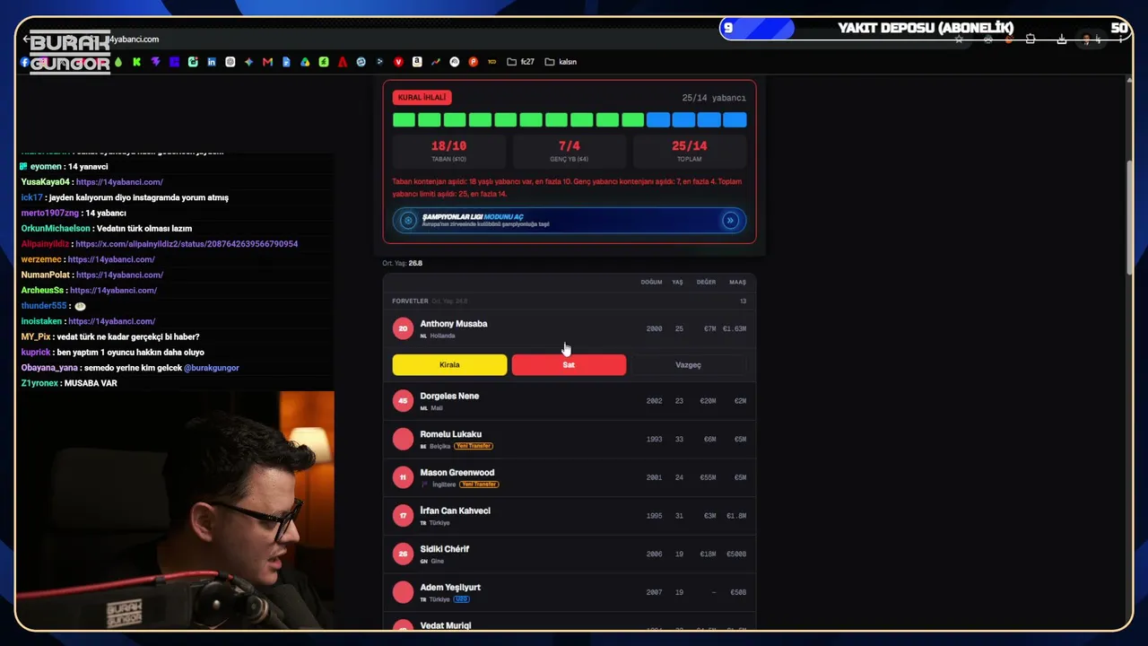Screen dimensions: 1148x646
Task: Select the İrfan Can Kahveci player name
Action: pos(455,511)
